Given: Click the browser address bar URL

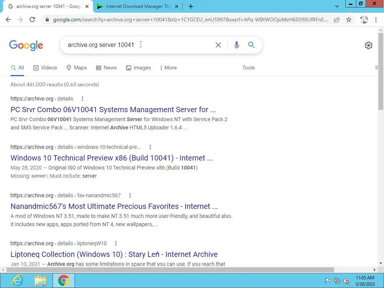Looking at the screenshot, I should tap(190, 19).
